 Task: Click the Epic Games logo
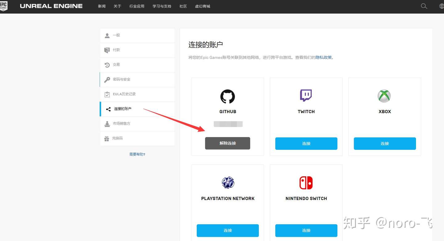click(3, 6)
